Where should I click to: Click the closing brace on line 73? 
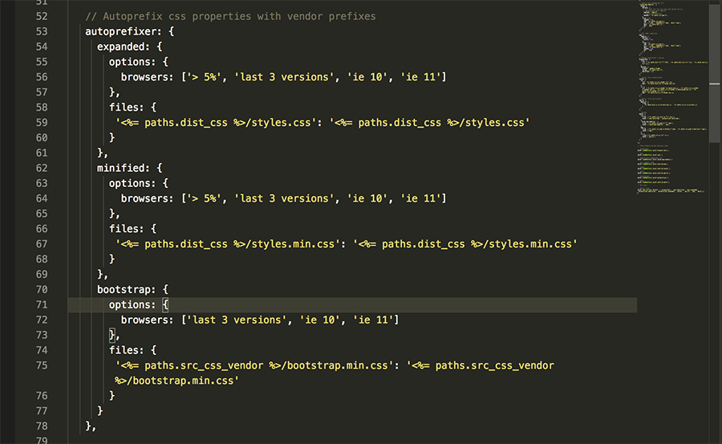click(x=113, y=335)
